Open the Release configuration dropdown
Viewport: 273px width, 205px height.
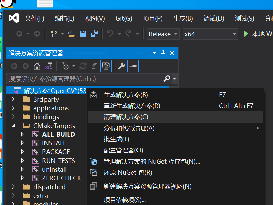click(163, 34)
